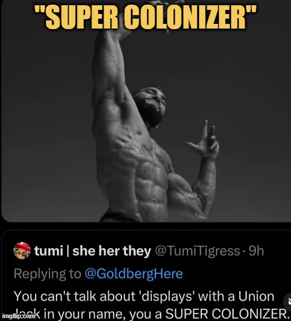
Task: Click the 'she her they' pronoun text
Action: pyautogui.click(x=112, y=251)
